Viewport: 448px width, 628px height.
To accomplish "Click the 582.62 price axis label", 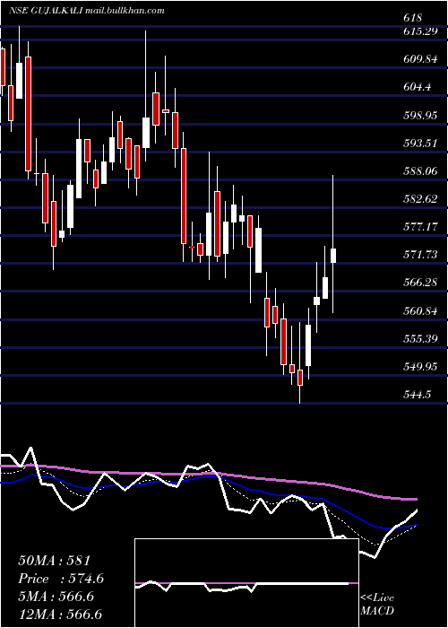I will tap(420, 199).
